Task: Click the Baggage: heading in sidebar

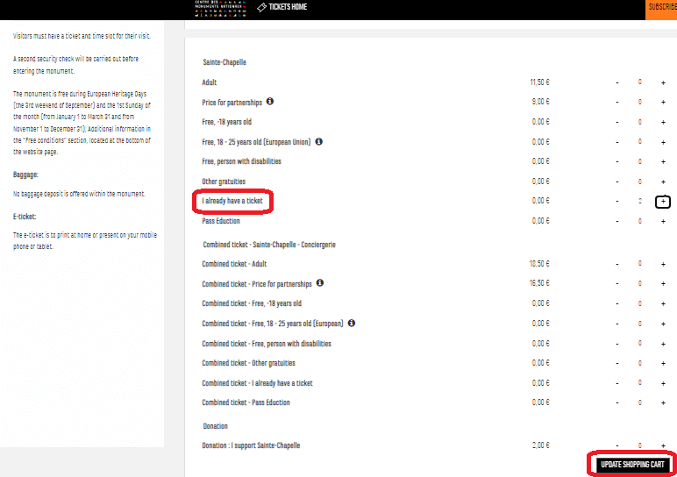Action: point(25,174)
